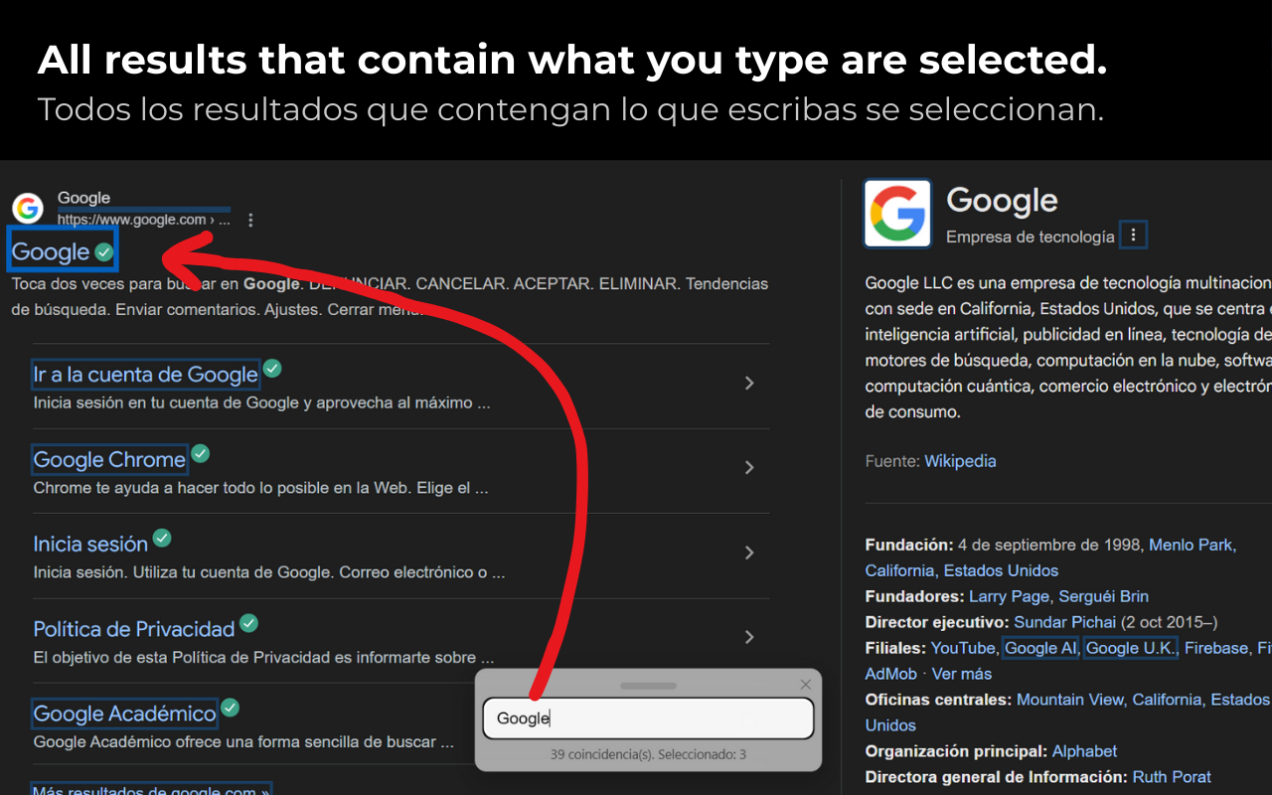Click verified checkmark beside Google Académico
The image size is (1272, 795).
coord(231,709)
